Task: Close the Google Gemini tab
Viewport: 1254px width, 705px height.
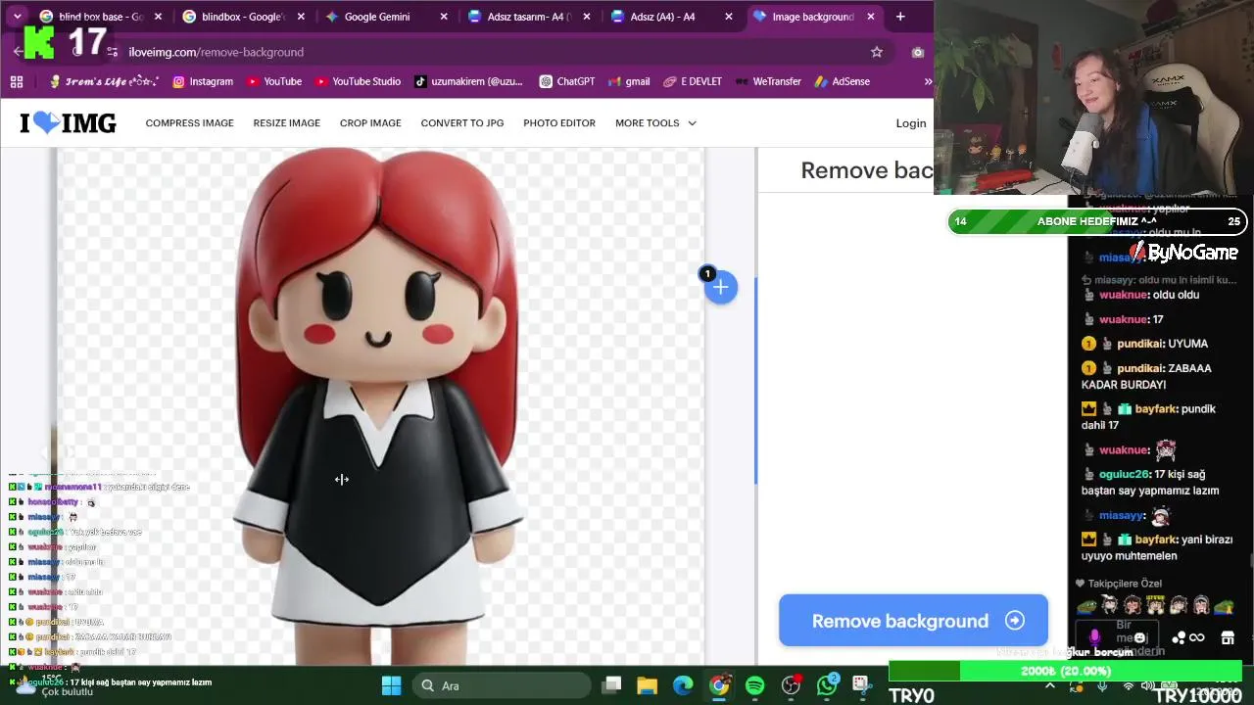Action: [x=444, y=17]
